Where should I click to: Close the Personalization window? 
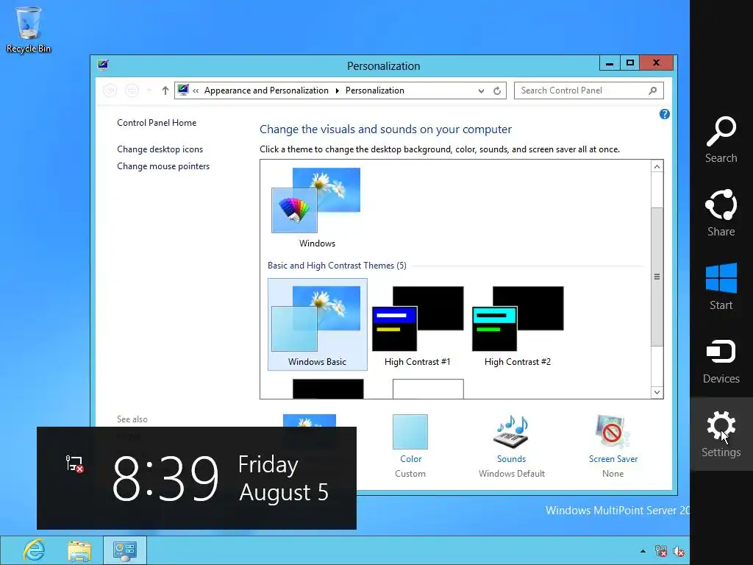(657, 63)
